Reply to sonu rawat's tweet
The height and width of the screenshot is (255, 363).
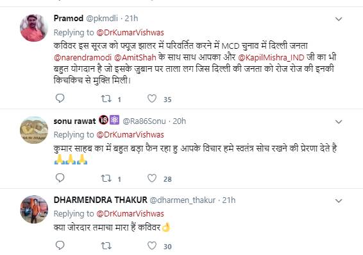60,178
